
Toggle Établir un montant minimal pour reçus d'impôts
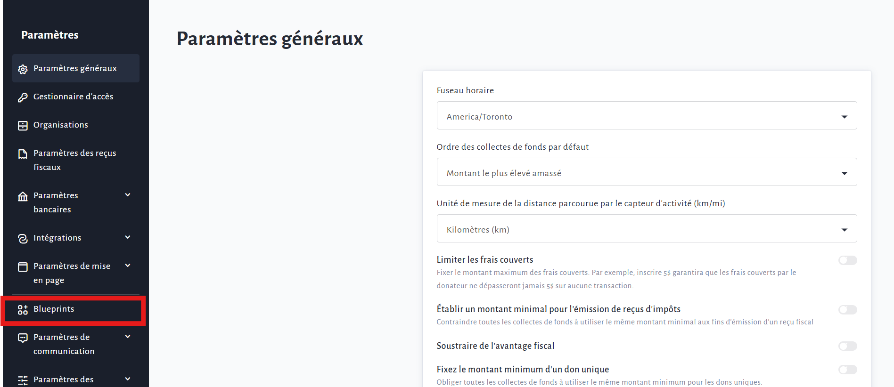point(847,310)
